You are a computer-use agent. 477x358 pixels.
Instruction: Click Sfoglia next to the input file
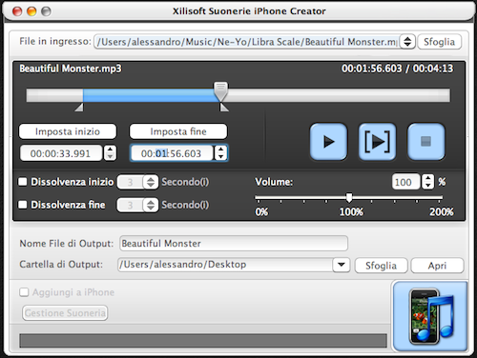[439, 42]
